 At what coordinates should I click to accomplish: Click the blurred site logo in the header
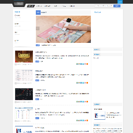pos(19,4)
